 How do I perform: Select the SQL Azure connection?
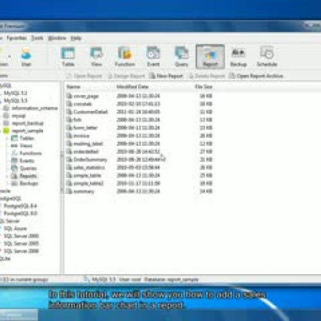pyautogui.click(x=15, y=229)
